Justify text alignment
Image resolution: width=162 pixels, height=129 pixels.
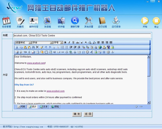pos(111,43)
